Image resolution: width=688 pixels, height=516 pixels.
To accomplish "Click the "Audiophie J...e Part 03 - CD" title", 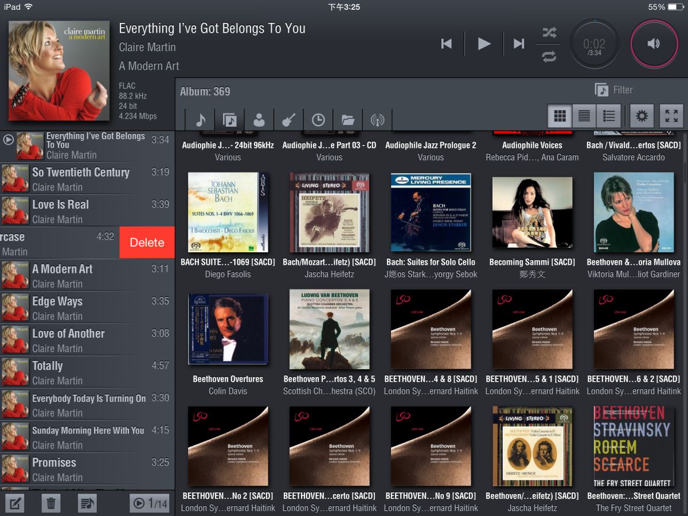I will (x=329, y=145).
